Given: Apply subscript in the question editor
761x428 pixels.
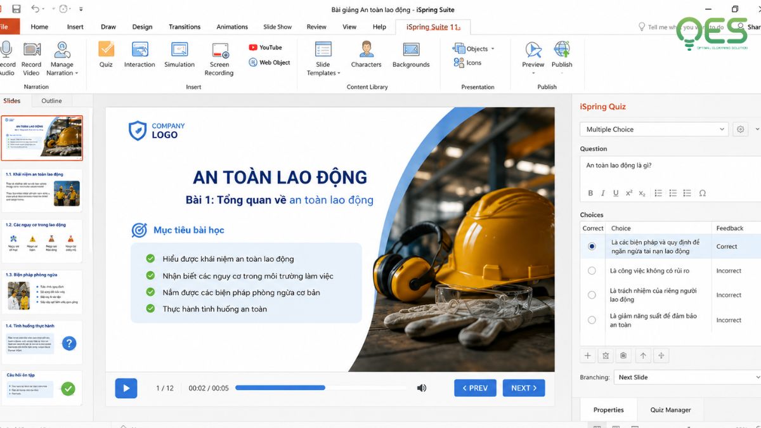Looking at the screenshot, I should pos(642,193).
